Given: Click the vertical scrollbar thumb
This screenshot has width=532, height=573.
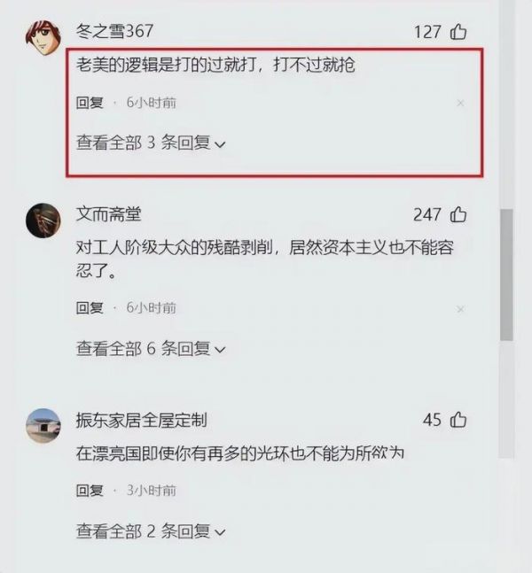Looking at the screenshot, I should (507, 275).
